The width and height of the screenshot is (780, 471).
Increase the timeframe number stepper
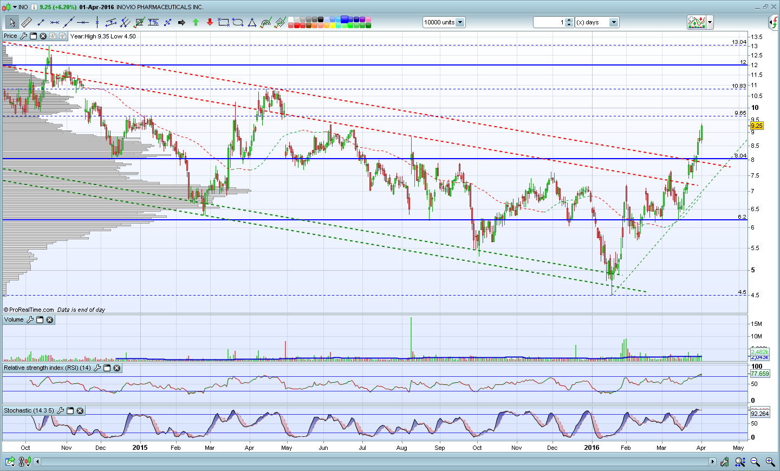[569, 20]
